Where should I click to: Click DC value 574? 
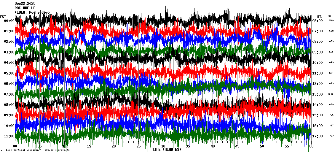[x=331, y=73]
